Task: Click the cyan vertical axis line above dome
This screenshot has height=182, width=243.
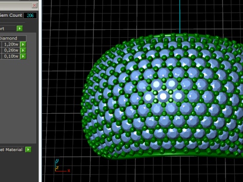Action: click(x=180, y=17)
